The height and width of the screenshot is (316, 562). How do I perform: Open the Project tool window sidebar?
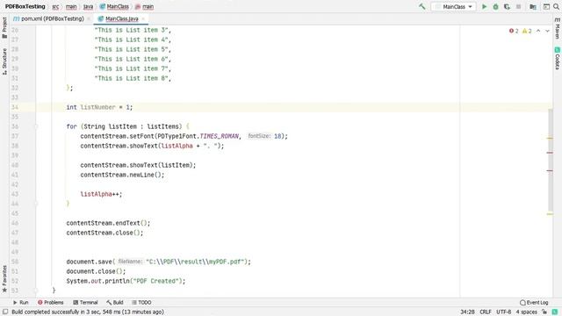tap(4, 27)
